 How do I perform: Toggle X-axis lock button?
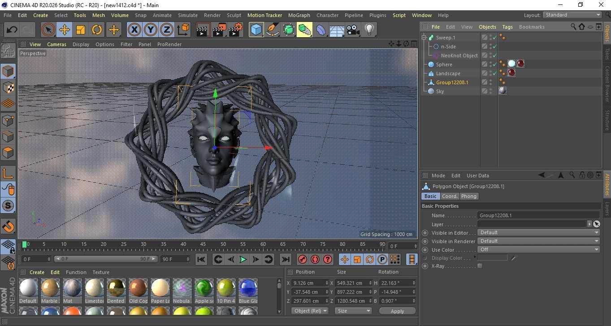[134, 30]
